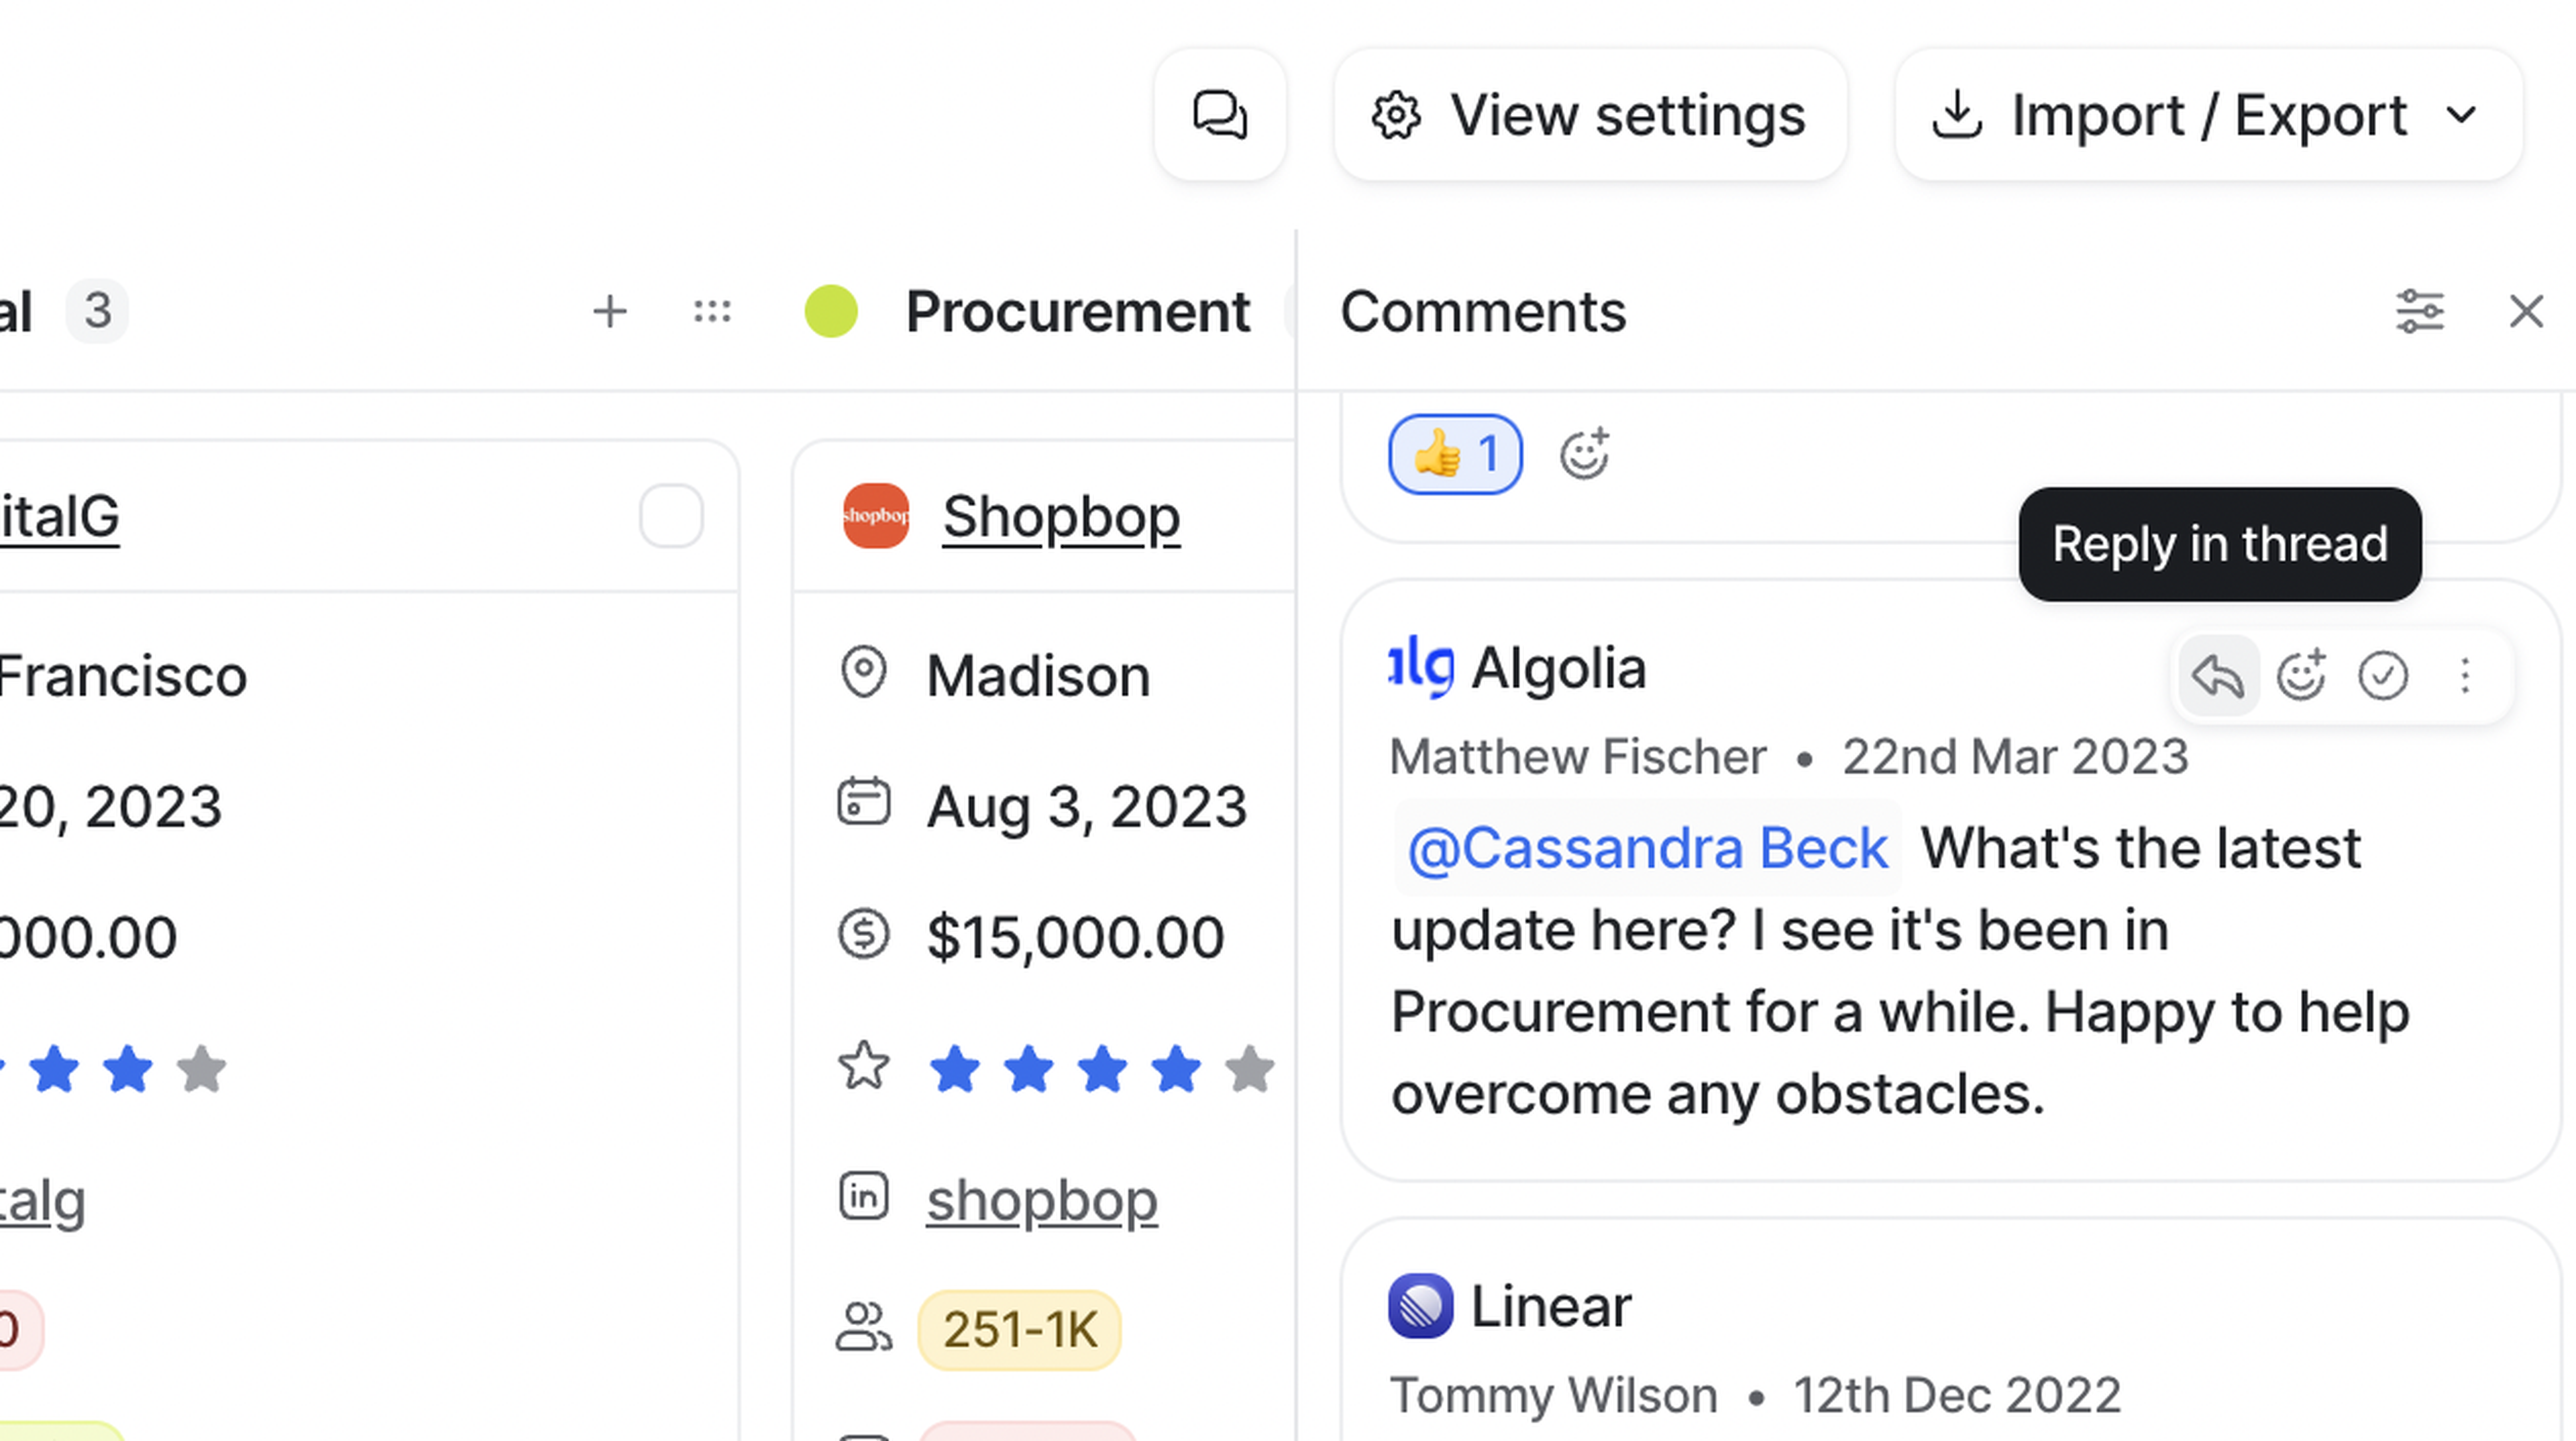Open the Shopbop company link
Viewport: 2576px width, 1441px height.
1061,516
